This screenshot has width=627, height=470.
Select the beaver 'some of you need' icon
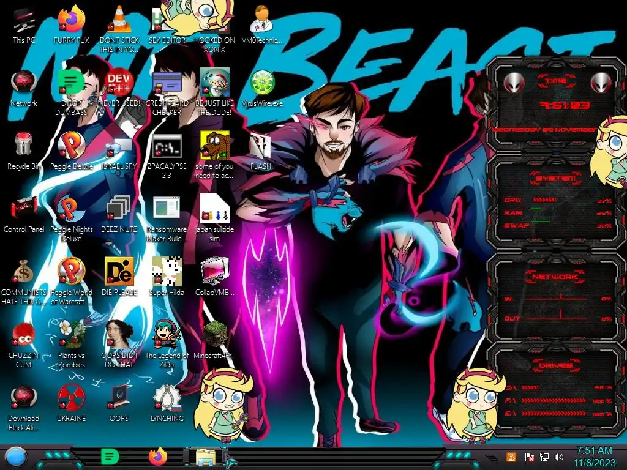tap(214, 146)
